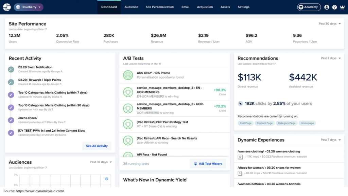348x196 pixels.
Task: Click the Dynamic Yield logo
Action: click(x=6, y=7)
